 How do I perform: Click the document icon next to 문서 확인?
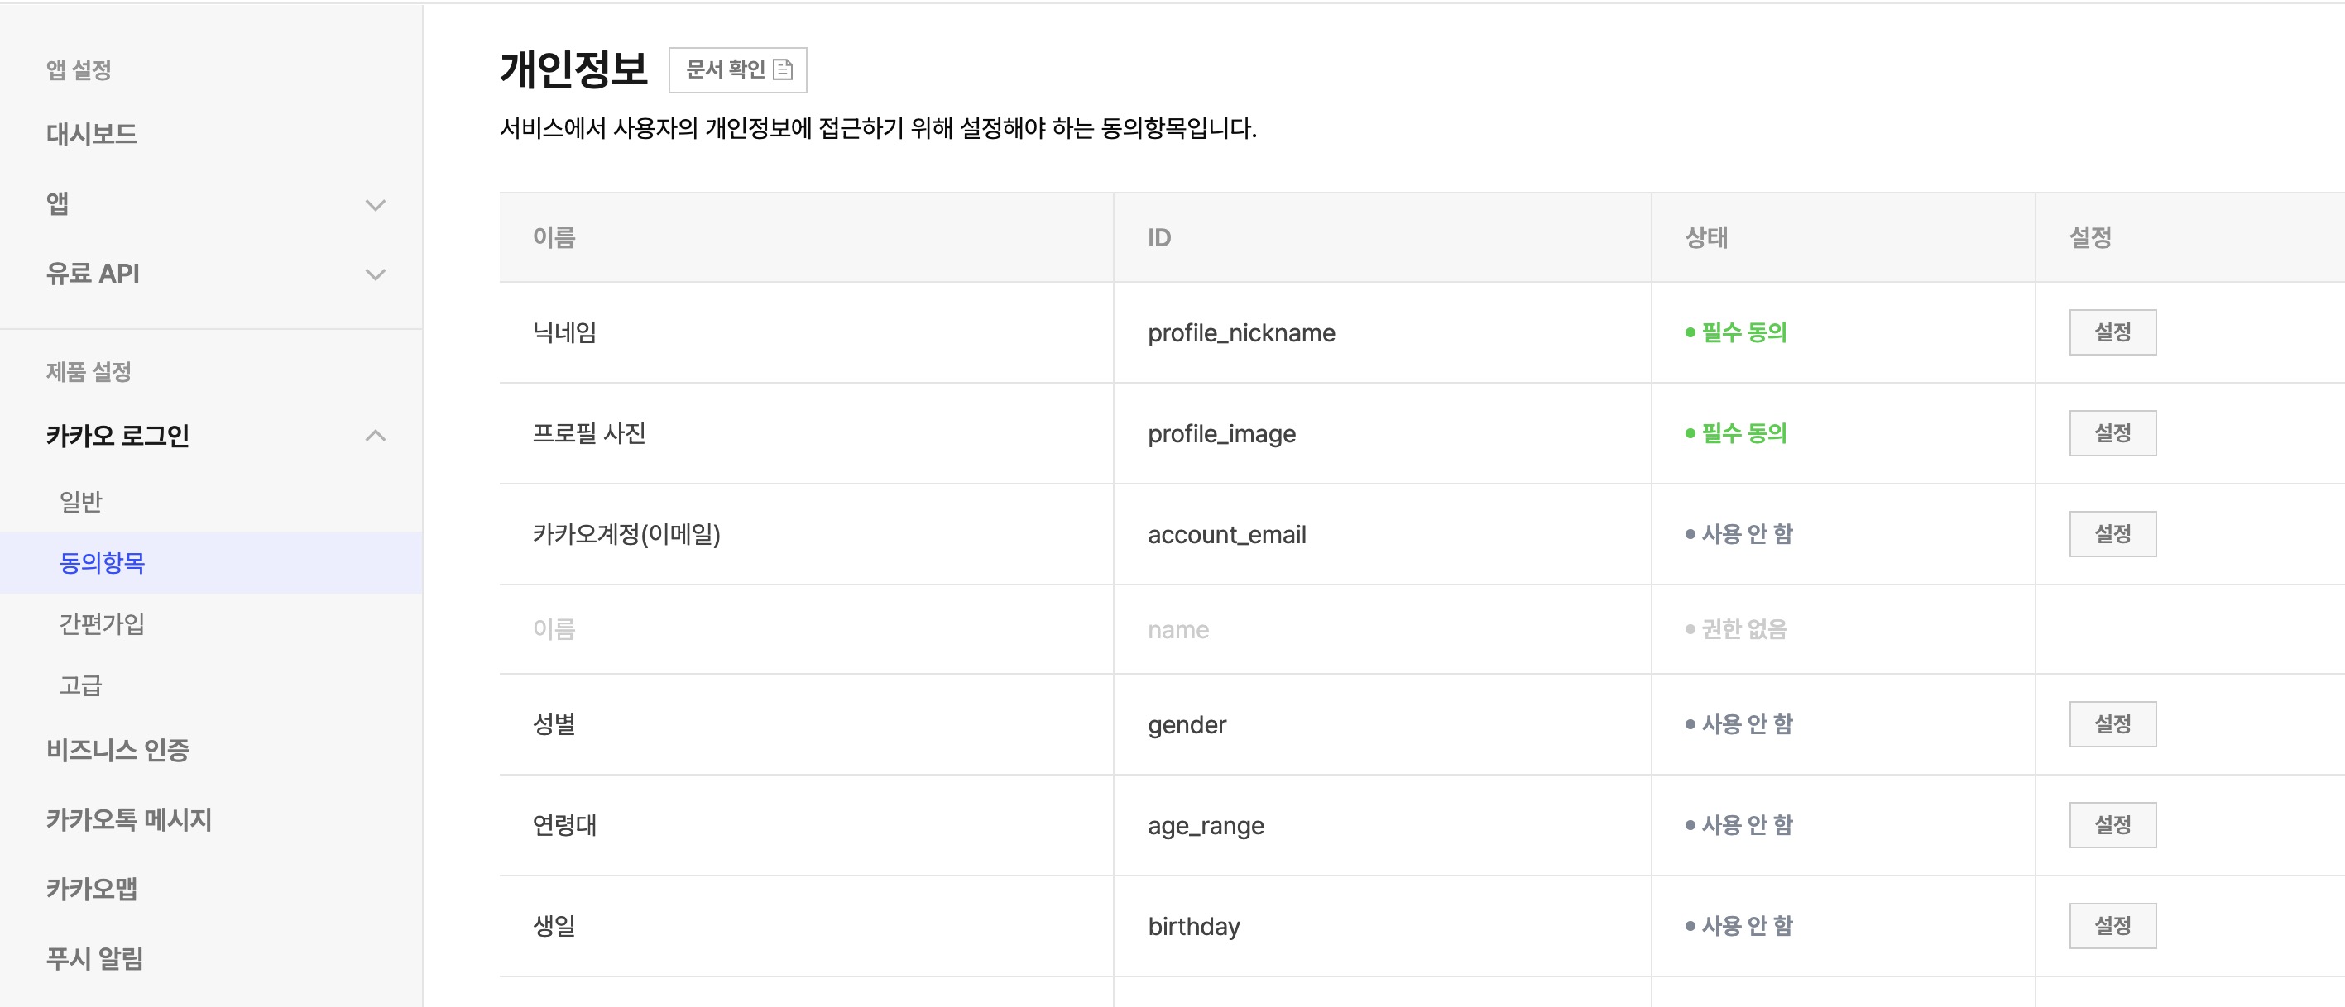point(783,69)
